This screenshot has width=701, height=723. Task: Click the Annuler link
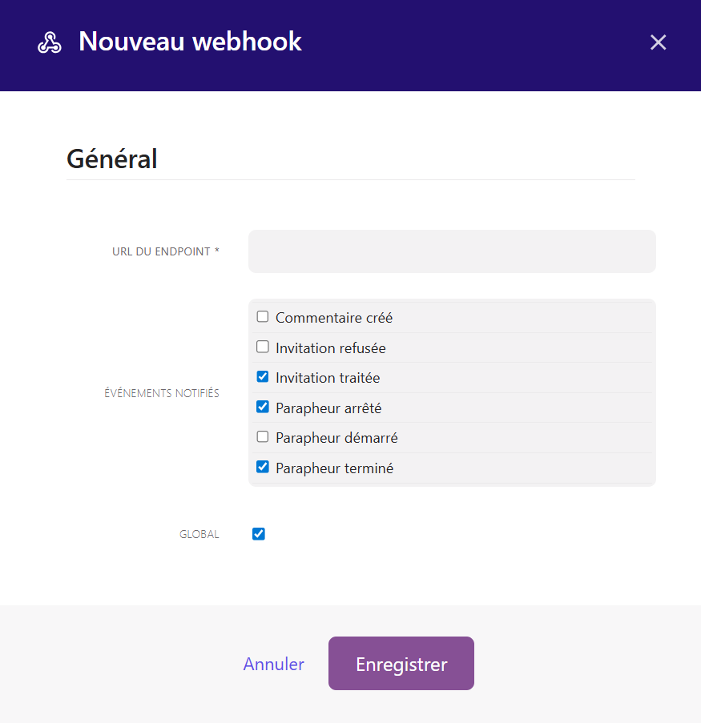(274, 665)
